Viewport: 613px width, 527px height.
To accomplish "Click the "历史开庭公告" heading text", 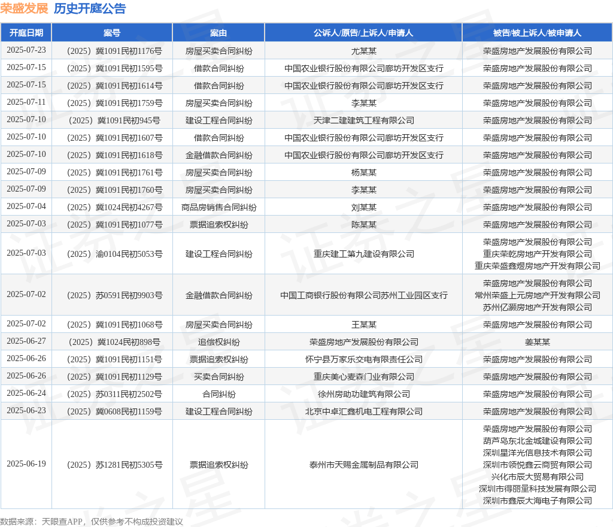I will [90, 8].
